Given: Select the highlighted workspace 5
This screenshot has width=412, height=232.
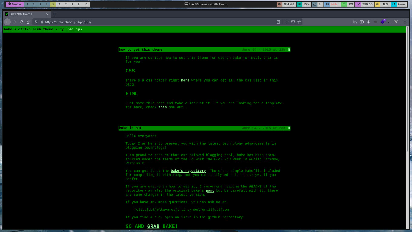Looking at the screenshot, I should 53,4.
